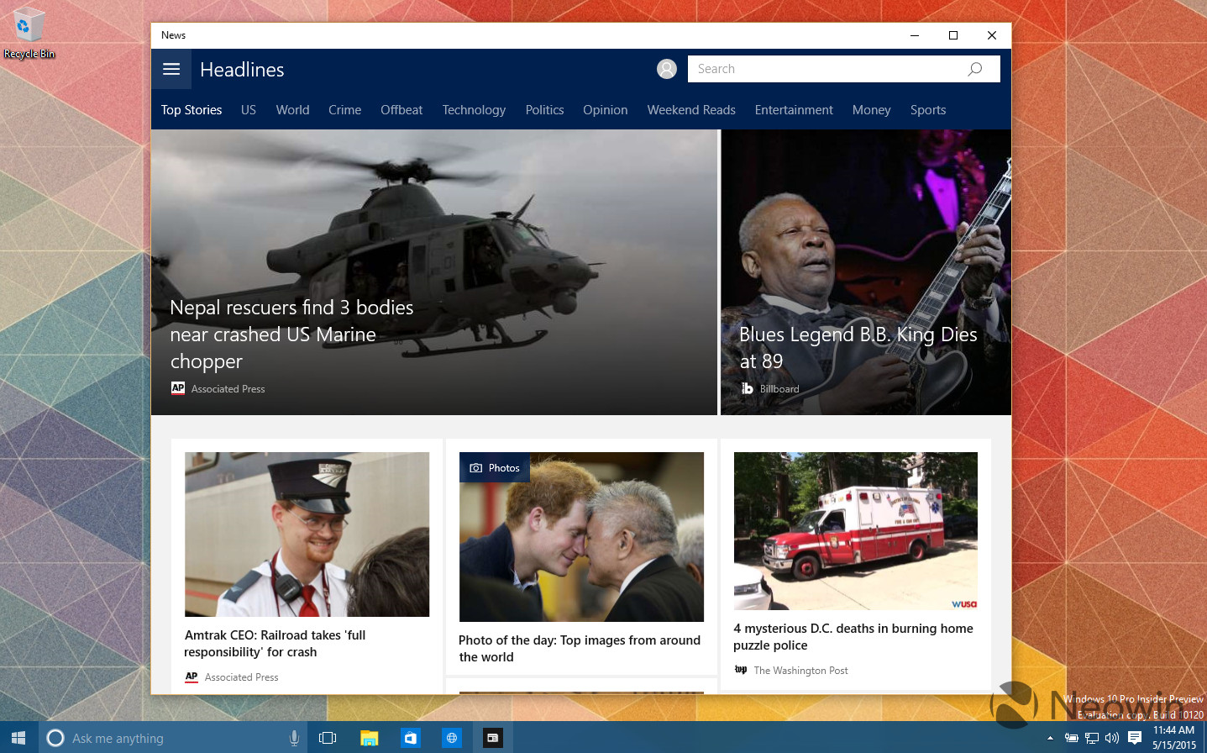Click the Billboard logo icon

(x=747, y=387)
